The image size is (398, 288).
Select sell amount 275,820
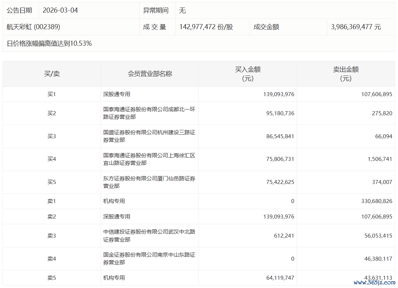click(x=382, y=113)
